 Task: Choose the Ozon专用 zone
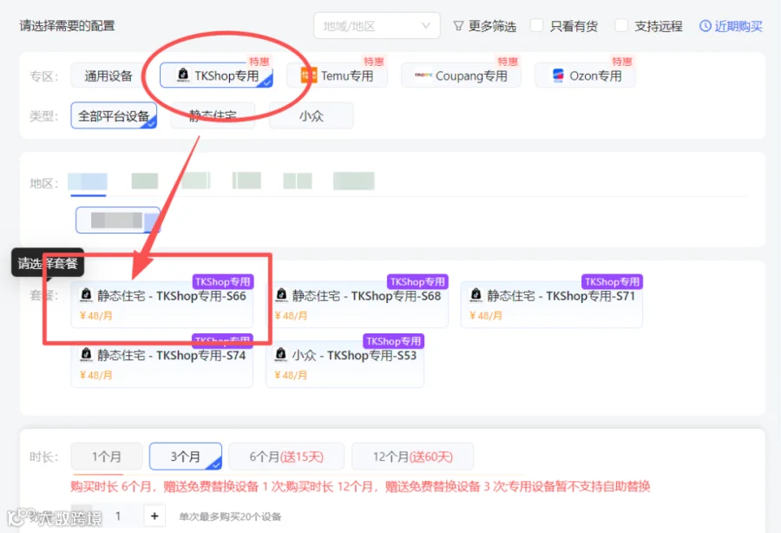coord(585,76)
